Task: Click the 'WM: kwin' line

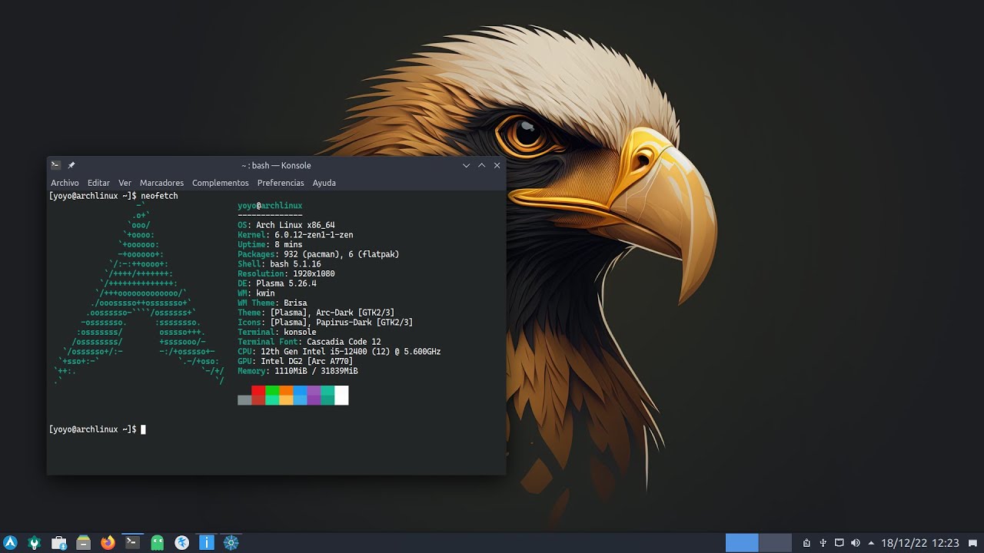Action: click(x=256, y=293)
